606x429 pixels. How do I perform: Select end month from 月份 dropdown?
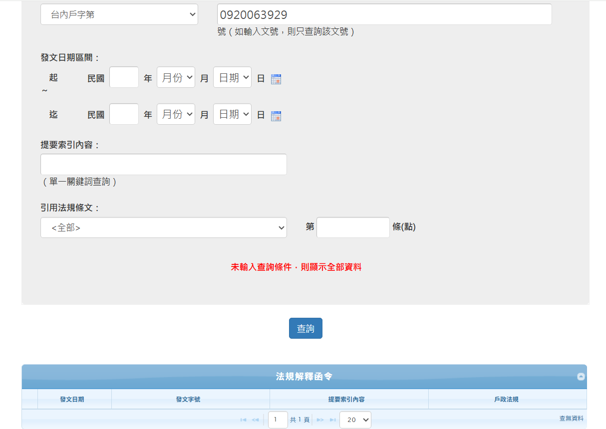pyautogui.click(x=176, y=114)
